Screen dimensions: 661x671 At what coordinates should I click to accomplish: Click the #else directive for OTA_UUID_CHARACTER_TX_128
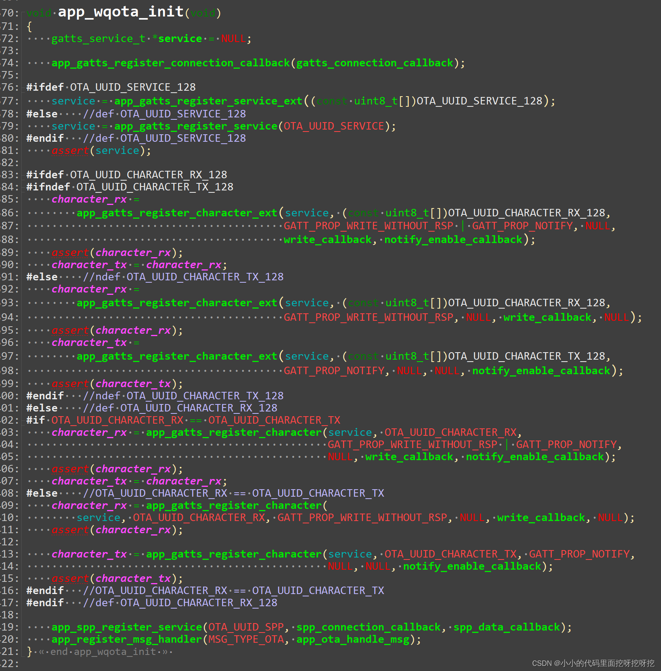click(41, 276)
